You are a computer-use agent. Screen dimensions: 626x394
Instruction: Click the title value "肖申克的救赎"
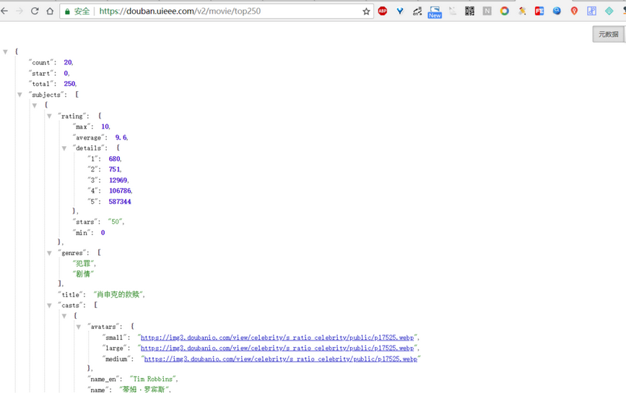point(118,294)
